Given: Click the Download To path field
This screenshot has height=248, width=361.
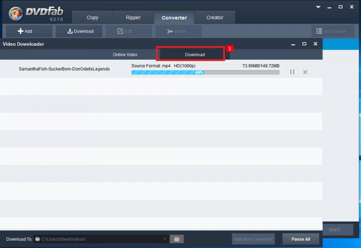Looking at the screenshot, I should click(101, 239).
